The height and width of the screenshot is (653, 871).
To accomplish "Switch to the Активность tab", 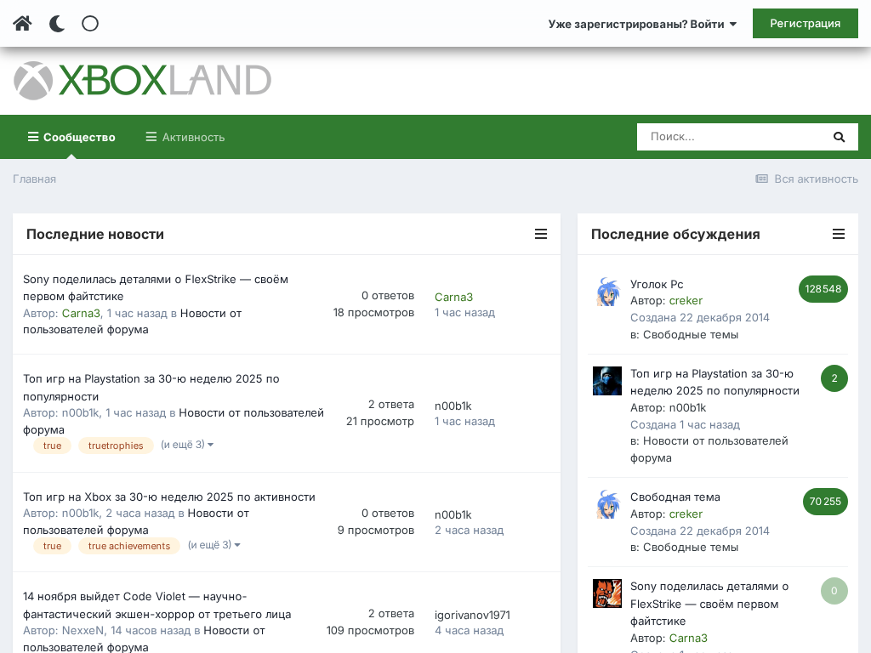I will [x=185, y=137].
